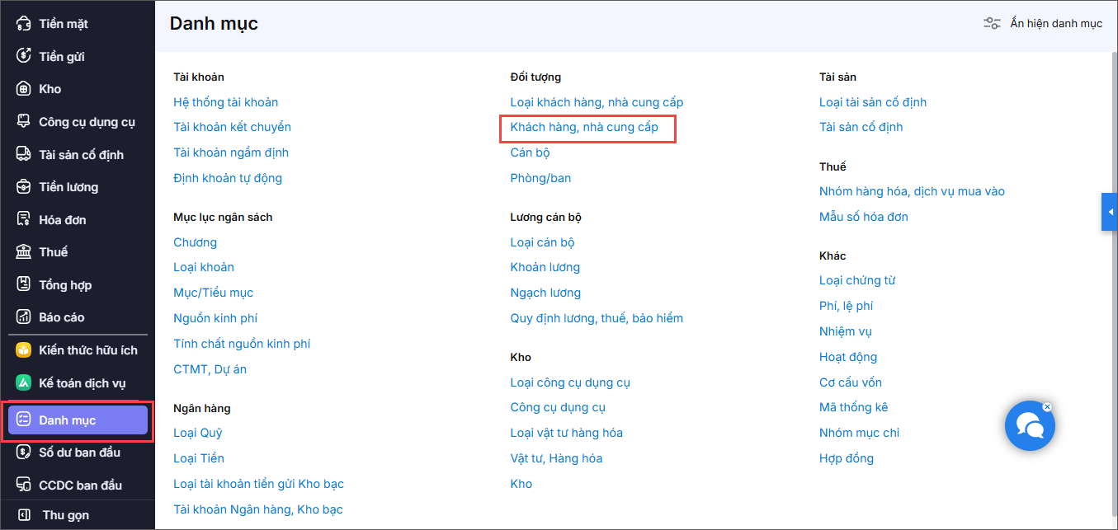Open Loại tài sản cố định link

[x=873, y=102]
